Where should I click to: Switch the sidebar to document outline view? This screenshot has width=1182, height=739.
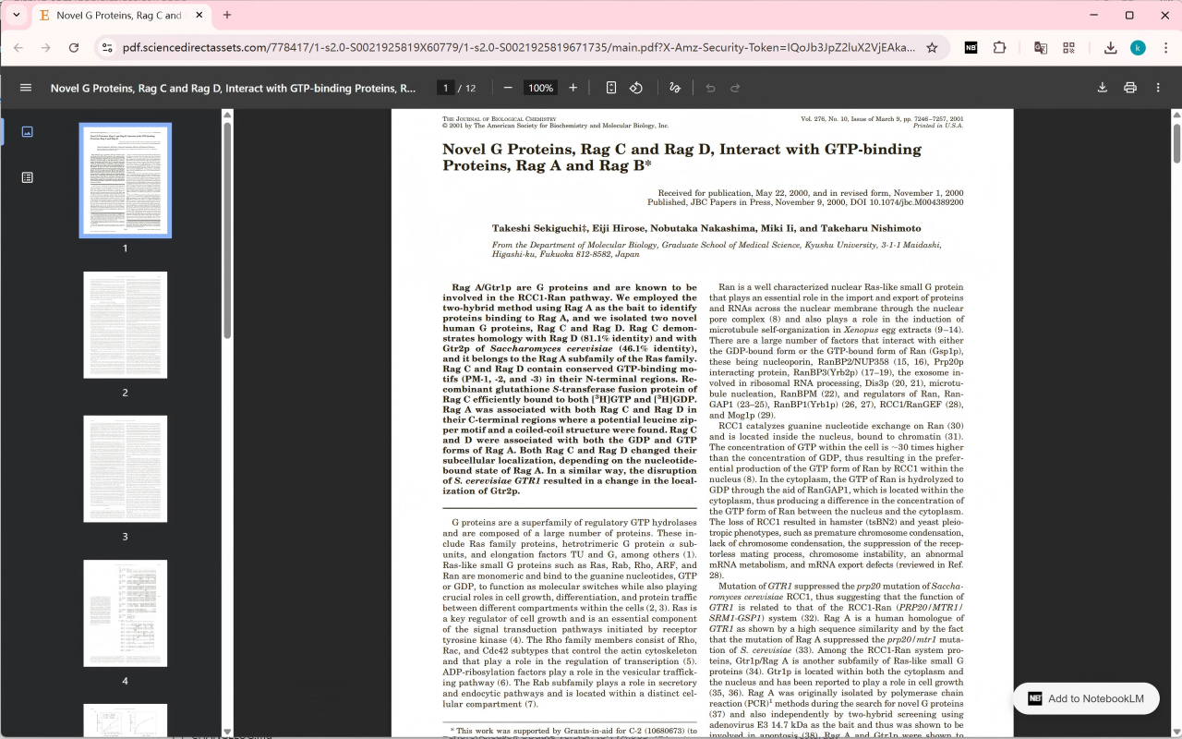pyautogui.click(x=27, y=177)
